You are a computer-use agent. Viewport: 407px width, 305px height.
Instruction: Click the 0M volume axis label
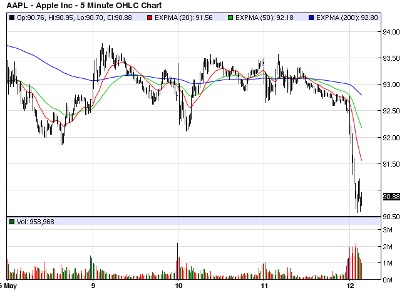(x=388, y=280)
